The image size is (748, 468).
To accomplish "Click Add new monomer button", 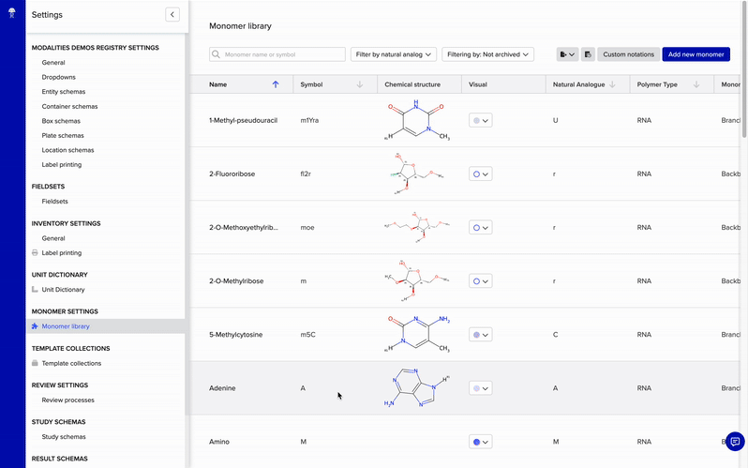I will pos(696,54).
